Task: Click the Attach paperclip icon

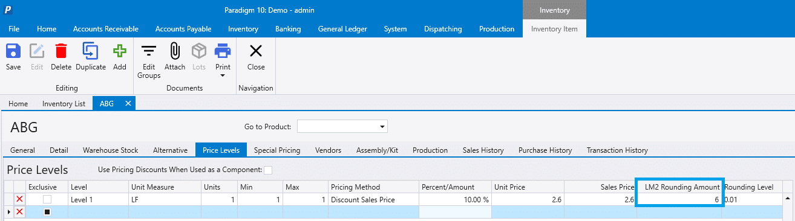Action: point(175,51)
